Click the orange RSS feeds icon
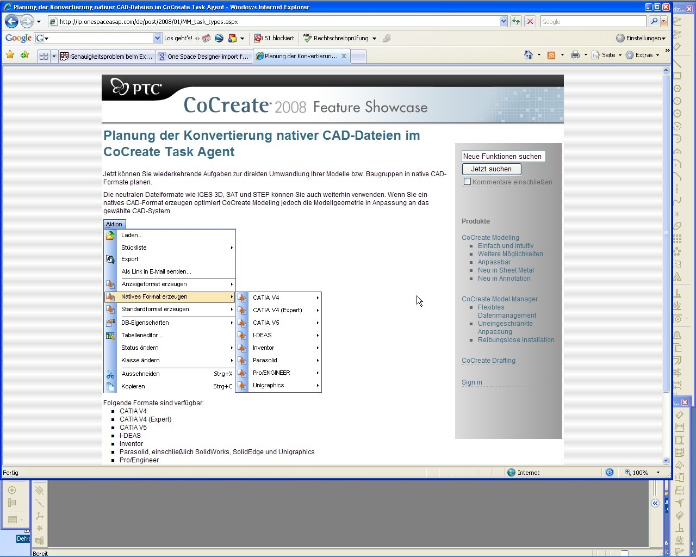Image resolution: width=696 pixels, height=557 pixels. coord(551,55)
